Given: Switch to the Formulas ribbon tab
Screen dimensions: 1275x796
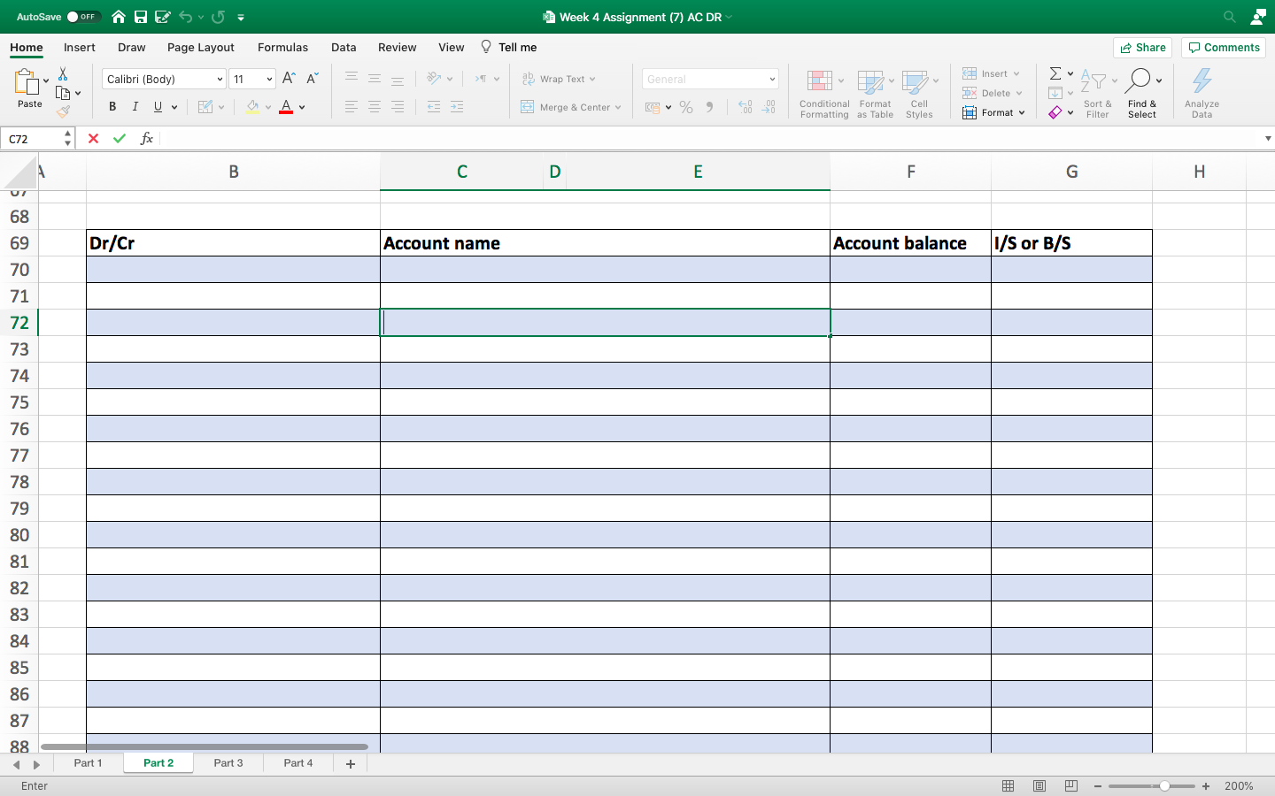Looking at the screenshot, I should coord(282,47).
